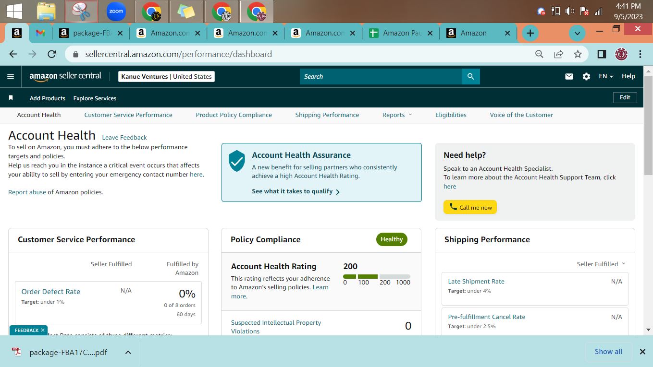The image size is (653, 367).
Task: Open Zoom from the taskbar
Action: 116,12
